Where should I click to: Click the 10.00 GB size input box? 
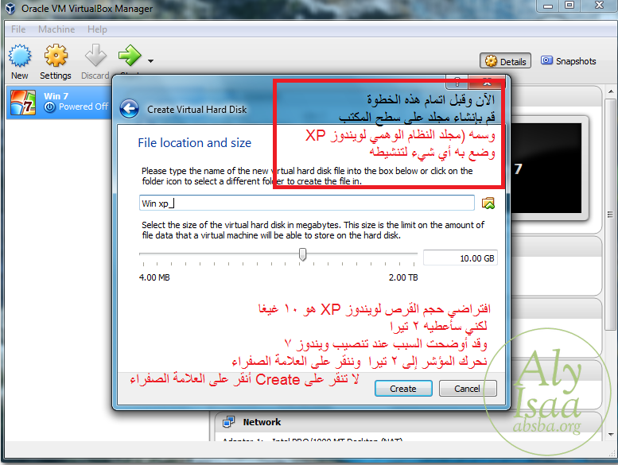coord(461,258)
